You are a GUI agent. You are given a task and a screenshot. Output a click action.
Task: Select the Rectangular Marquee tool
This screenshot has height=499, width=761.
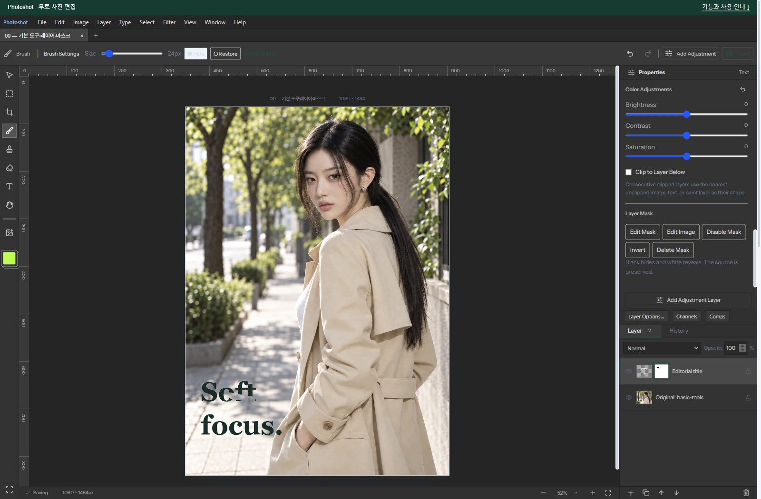point(9,94)
